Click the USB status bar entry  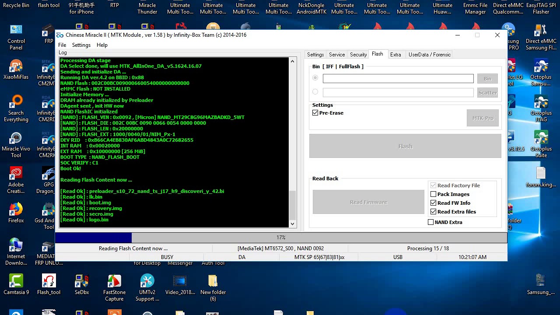pyautogui.click(x=398, y=257)
